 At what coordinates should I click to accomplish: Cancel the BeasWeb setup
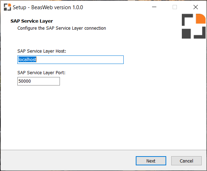coord(186,161)
